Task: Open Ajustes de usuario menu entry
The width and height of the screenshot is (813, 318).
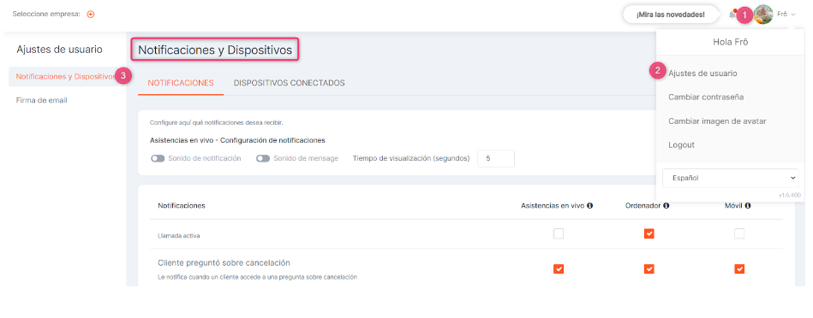Action: pos(702,74)
